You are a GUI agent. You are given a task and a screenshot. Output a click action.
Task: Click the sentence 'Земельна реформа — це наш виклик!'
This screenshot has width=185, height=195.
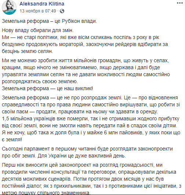click(x=47, y=88)
